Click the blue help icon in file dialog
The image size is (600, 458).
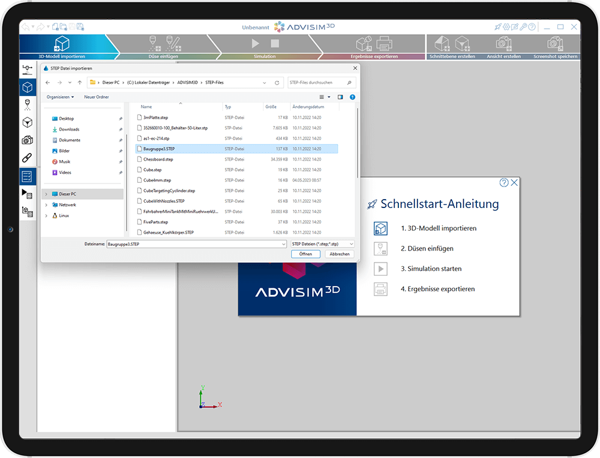tap(352, 97)
